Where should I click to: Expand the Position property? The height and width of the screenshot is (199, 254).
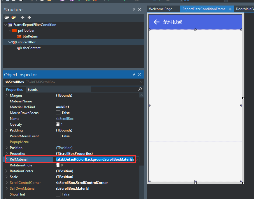click(7, 148)
